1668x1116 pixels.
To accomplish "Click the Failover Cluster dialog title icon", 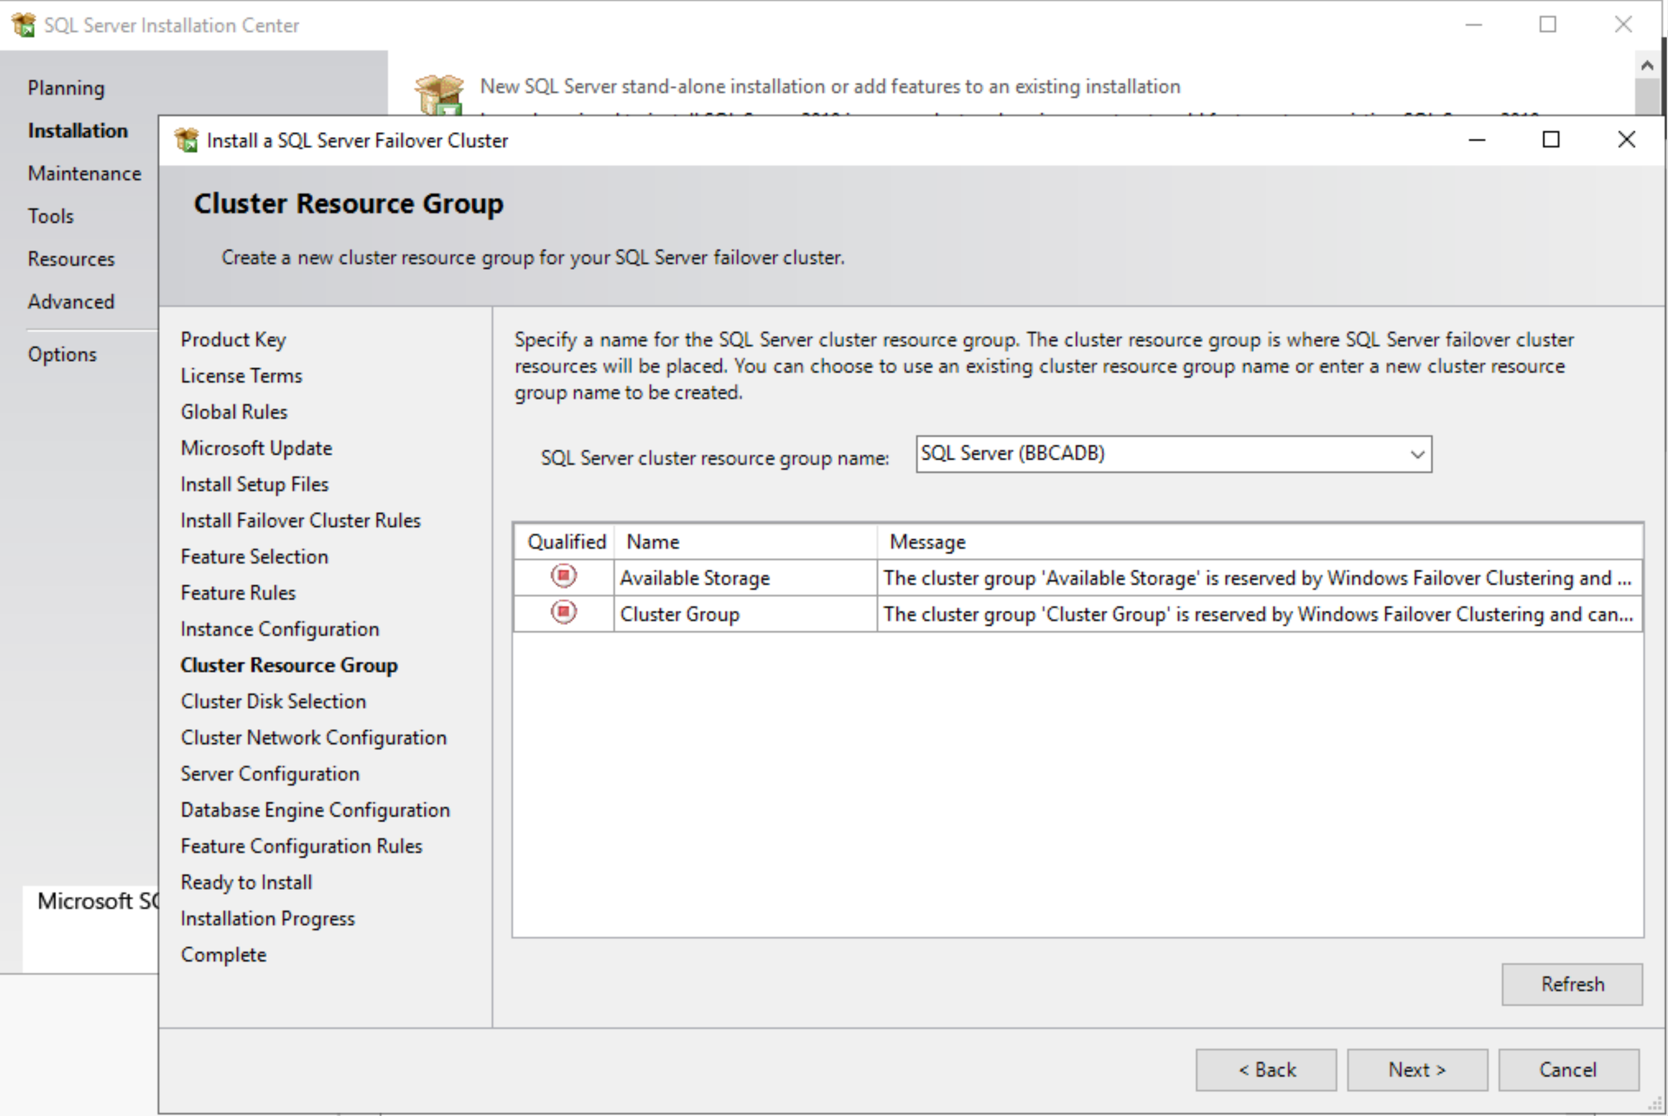I will [187, 140].
